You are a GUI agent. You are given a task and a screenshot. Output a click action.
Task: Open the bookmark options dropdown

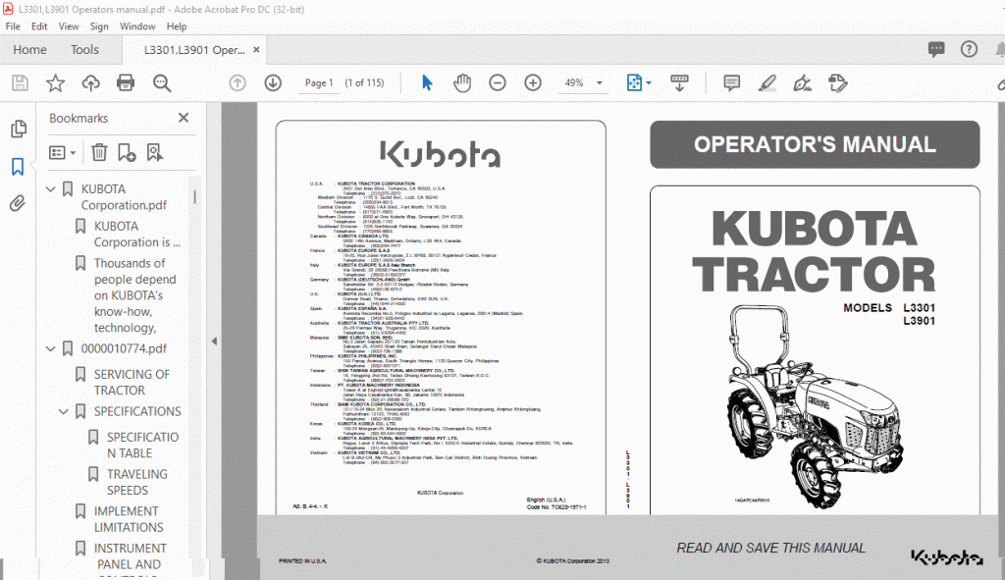click(62, 152)
